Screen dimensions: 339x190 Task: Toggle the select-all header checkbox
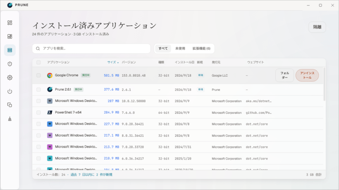point(38,62)
